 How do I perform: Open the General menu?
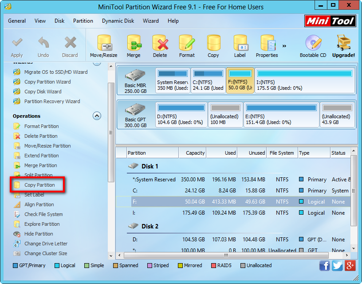(17, 21)
